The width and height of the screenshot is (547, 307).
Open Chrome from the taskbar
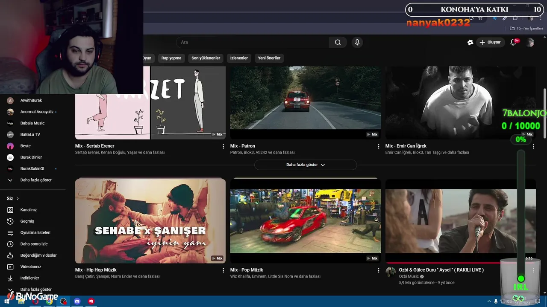(49, 301)
